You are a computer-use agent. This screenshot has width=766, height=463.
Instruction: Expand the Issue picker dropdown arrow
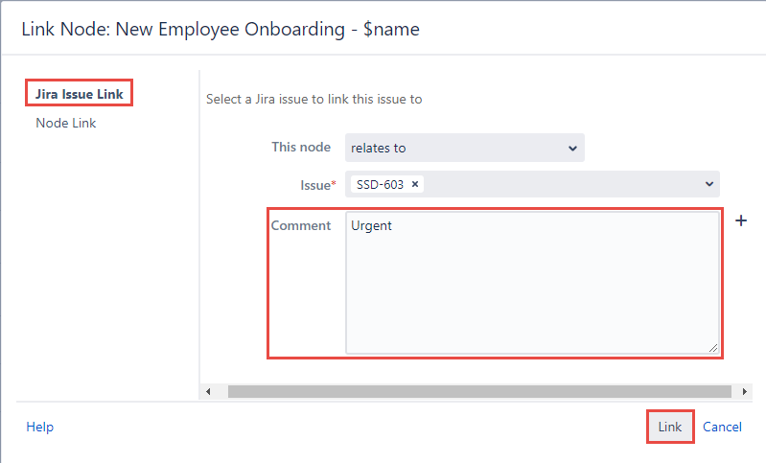pos(709,184)
